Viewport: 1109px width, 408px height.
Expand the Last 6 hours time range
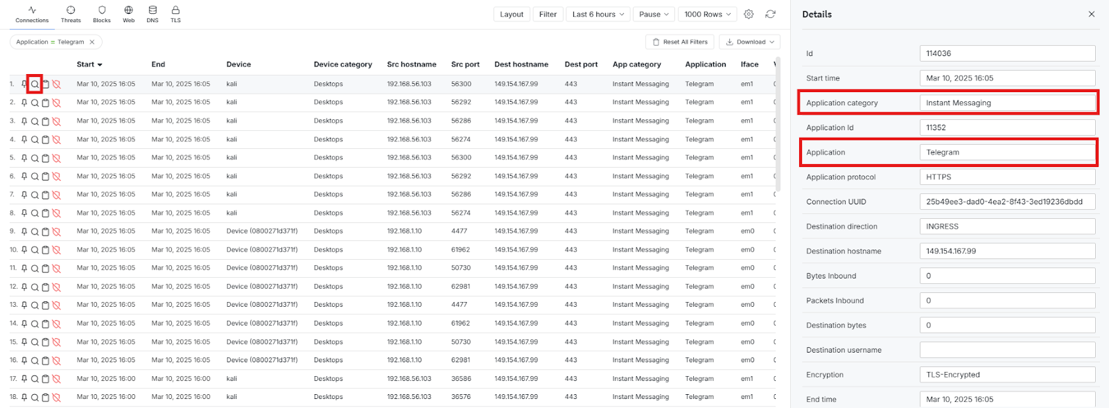click(598, 14)
